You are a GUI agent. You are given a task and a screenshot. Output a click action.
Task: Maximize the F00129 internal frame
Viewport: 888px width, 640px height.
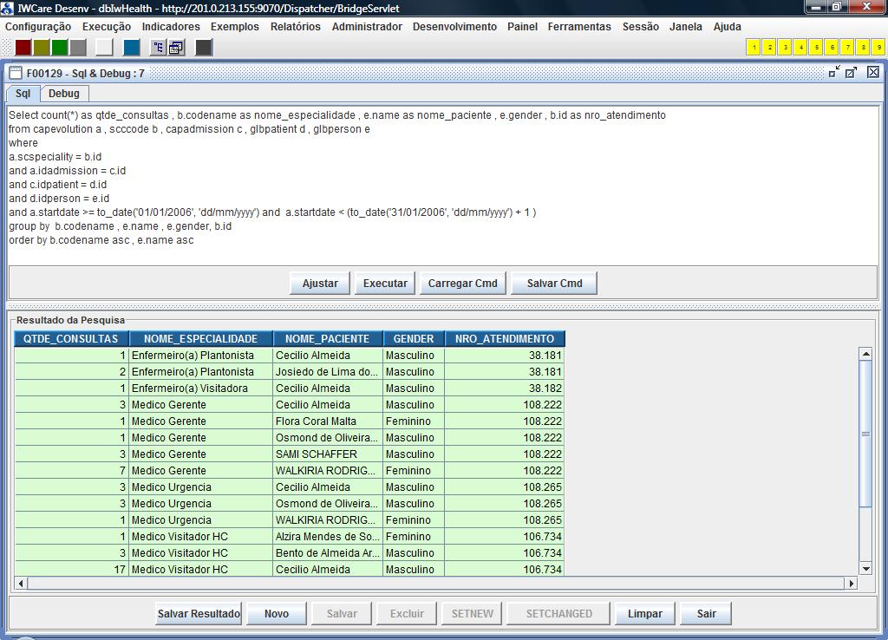point(851,72)
